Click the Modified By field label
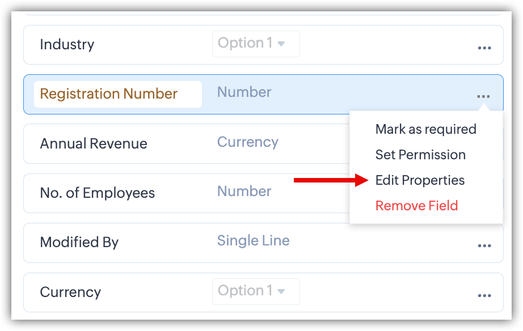Viewport: 523px width, 331px height. click(x=79, y=243)
